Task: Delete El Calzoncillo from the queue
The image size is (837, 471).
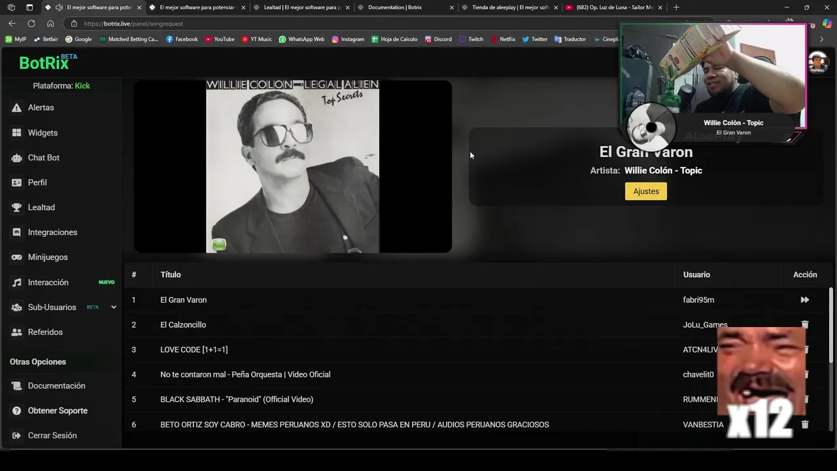Action: 805,324
